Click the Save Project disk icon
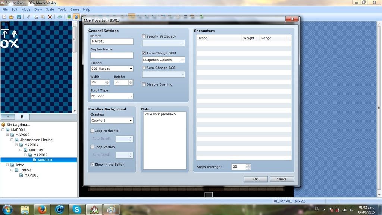This screenshot has width=382, height=215. (x=19, y=17)
